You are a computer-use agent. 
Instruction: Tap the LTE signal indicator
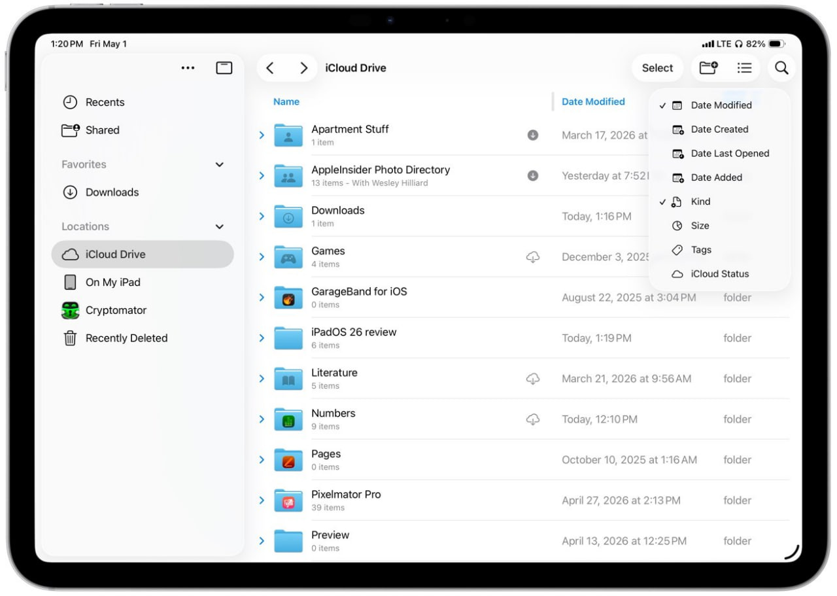pos(717,44)
